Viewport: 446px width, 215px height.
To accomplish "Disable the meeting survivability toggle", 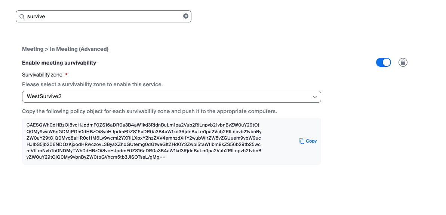I will click(x=383, y=62).
